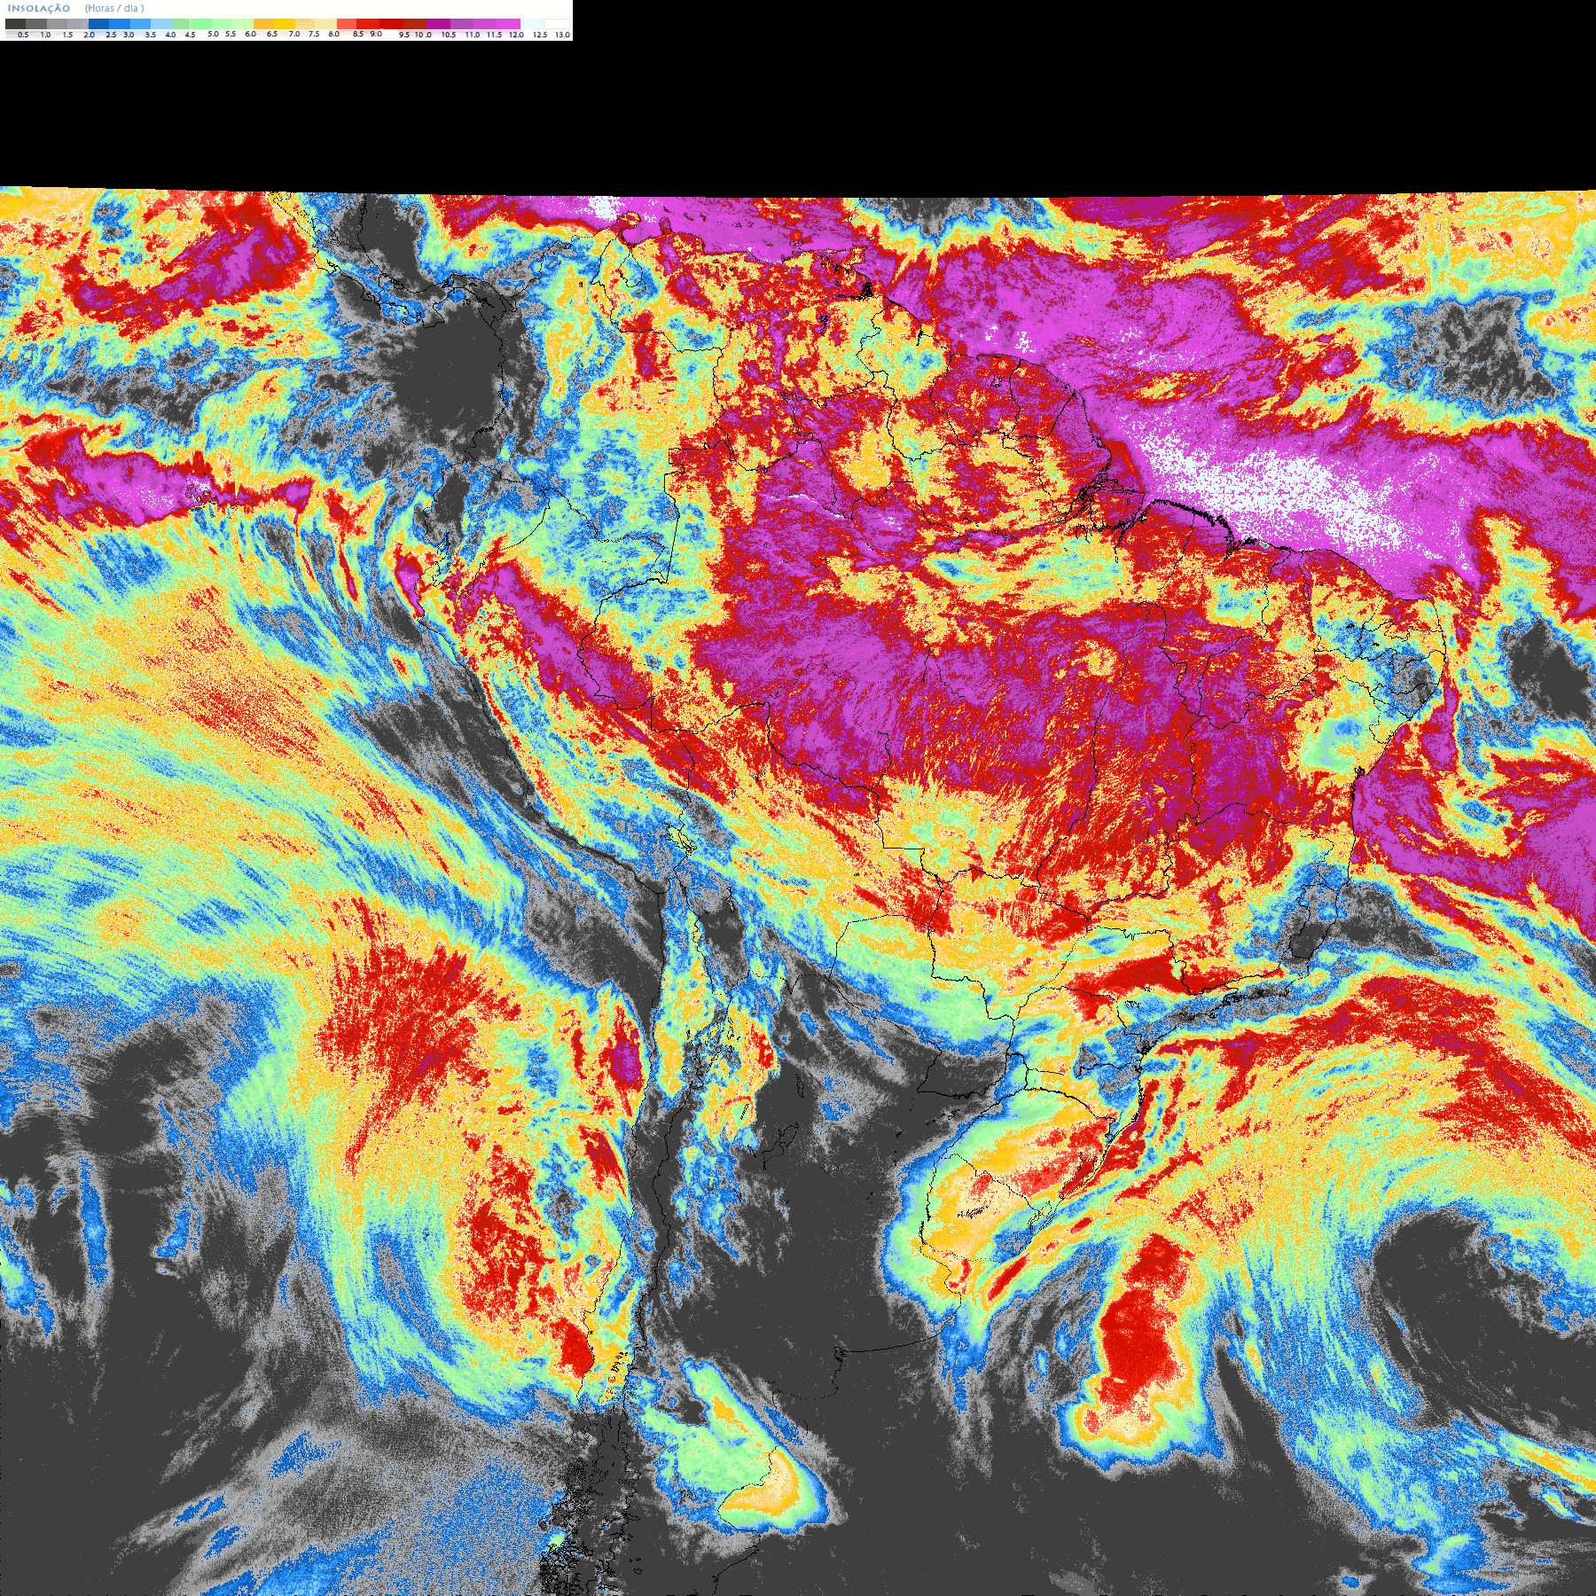Click the '(Horas / dia)' unit text
The width and height of the screenshot is (1596, 1596).
114,8
